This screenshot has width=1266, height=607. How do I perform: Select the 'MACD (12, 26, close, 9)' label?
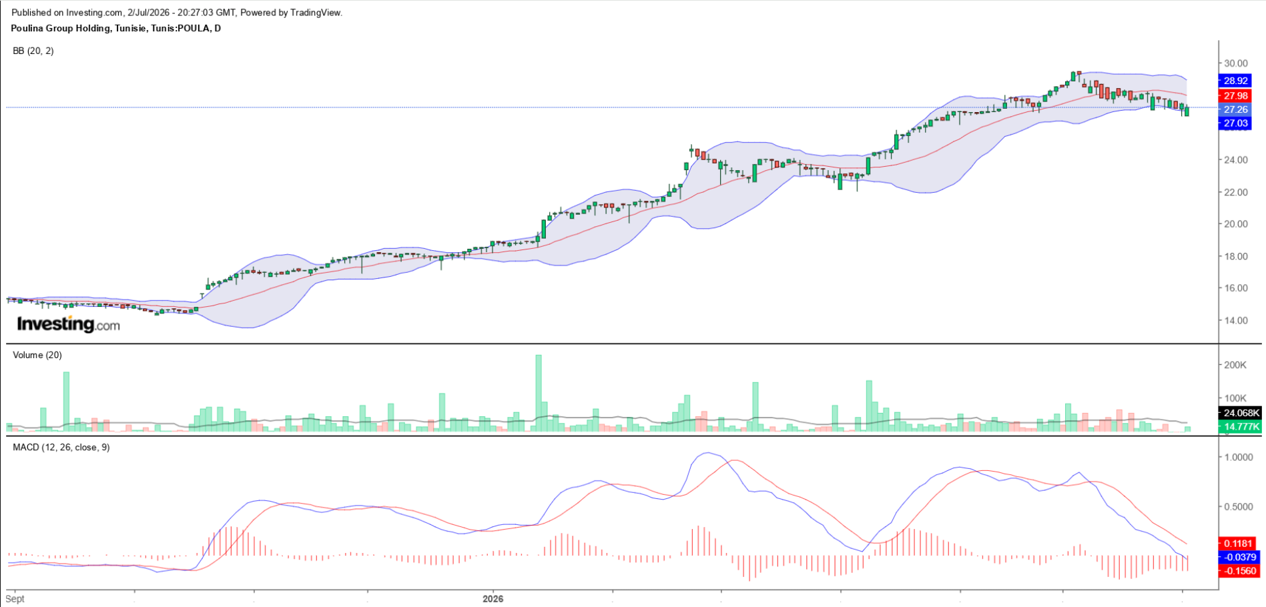tap(61, 448)
